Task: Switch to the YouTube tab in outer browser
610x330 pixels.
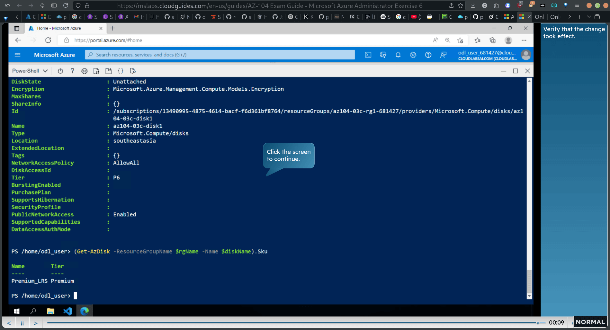Action: click(417, 17)
